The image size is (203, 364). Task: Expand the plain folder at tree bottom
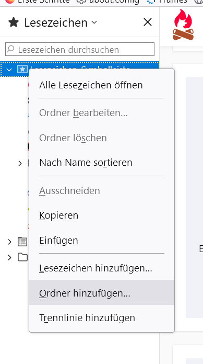pyautogui.click(x=9, y=257)
